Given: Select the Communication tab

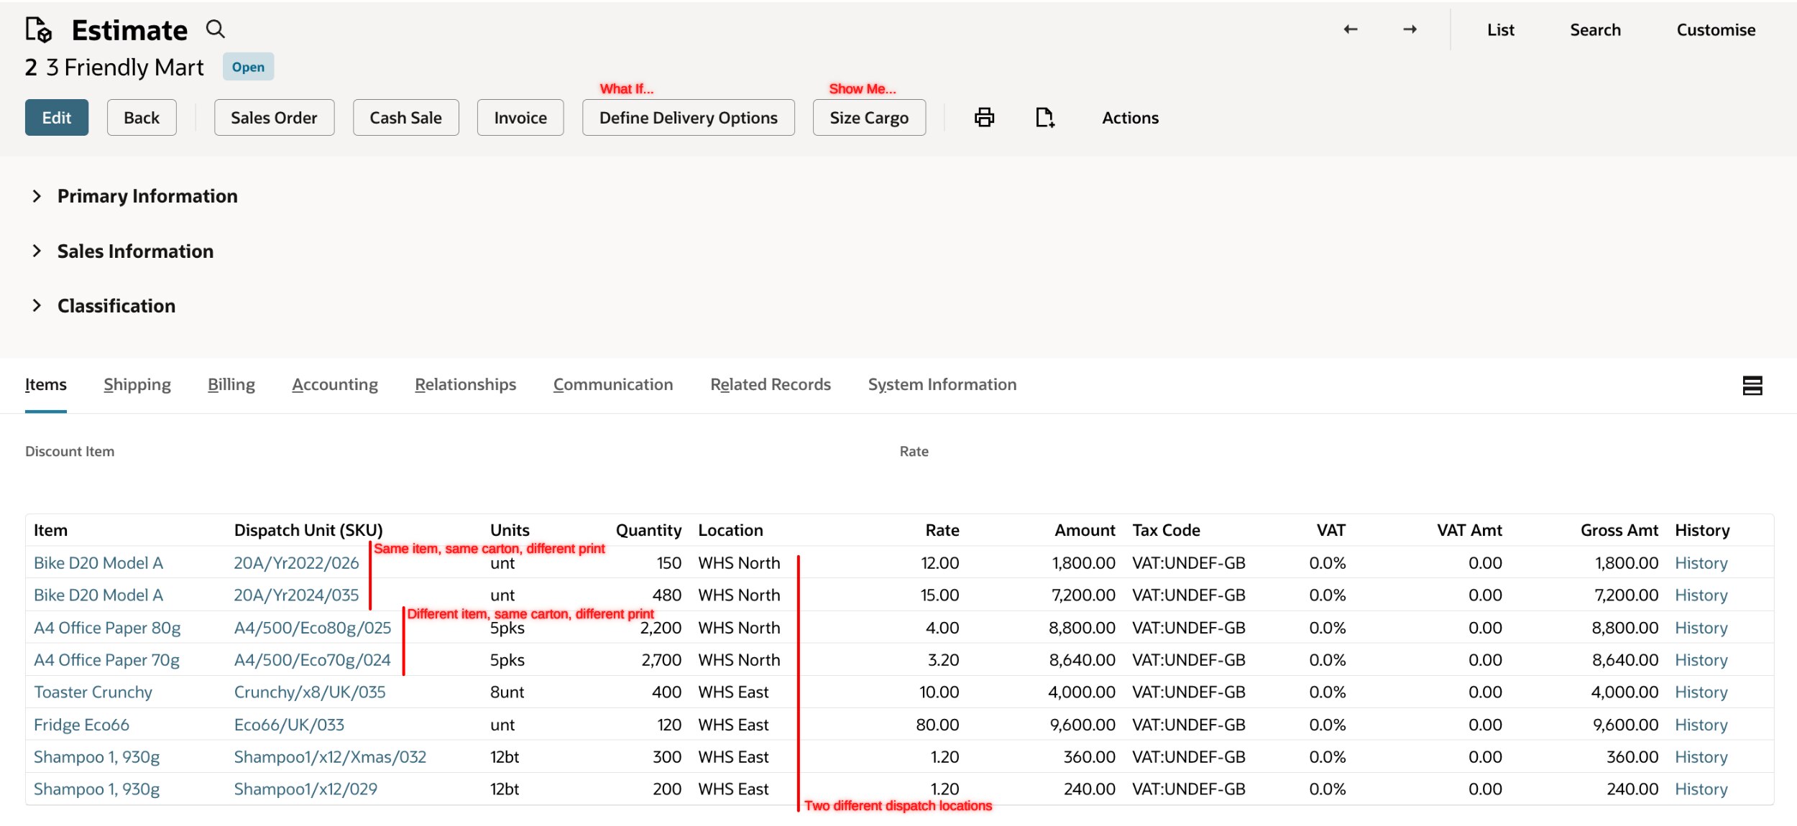Looking at the screenshot, I should click(x=612, y=384).
